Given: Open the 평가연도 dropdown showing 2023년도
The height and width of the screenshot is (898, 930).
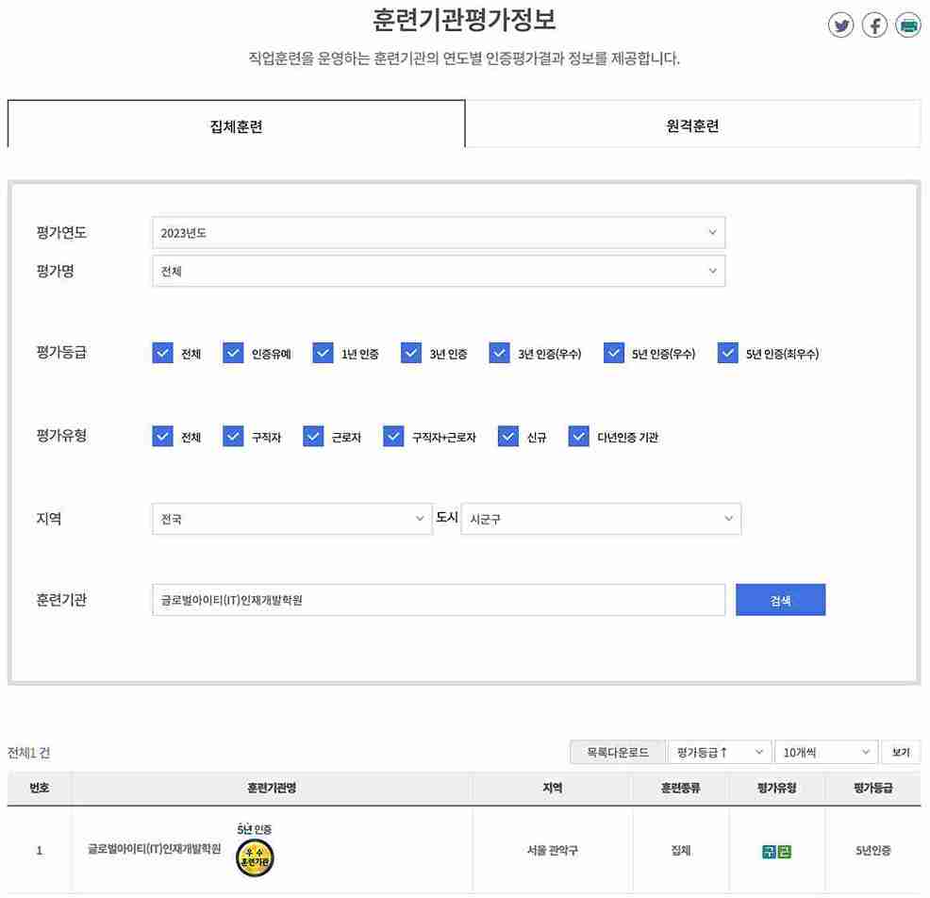Looking at the screenshot, I should coord(438,232).
